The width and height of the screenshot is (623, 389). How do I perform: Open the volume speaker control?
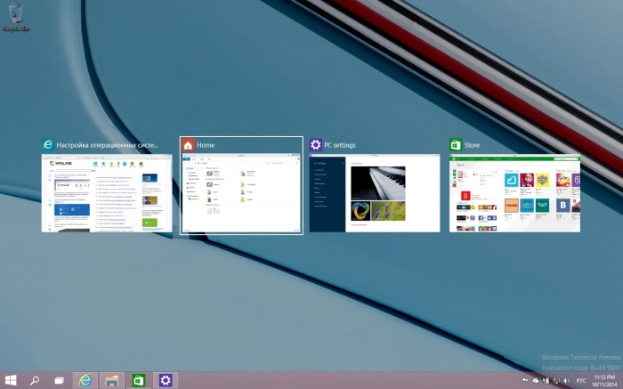(568, 380)
